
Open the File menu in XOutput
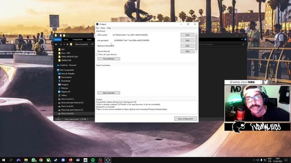pyautogui.click(x=97, y=28)
